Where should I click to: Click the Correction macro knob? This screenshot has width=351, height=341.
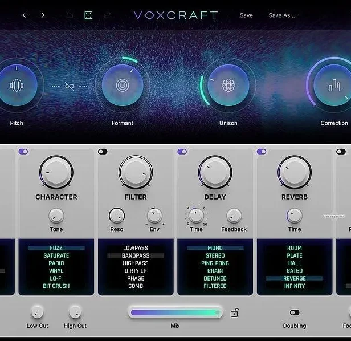point(333,86)
